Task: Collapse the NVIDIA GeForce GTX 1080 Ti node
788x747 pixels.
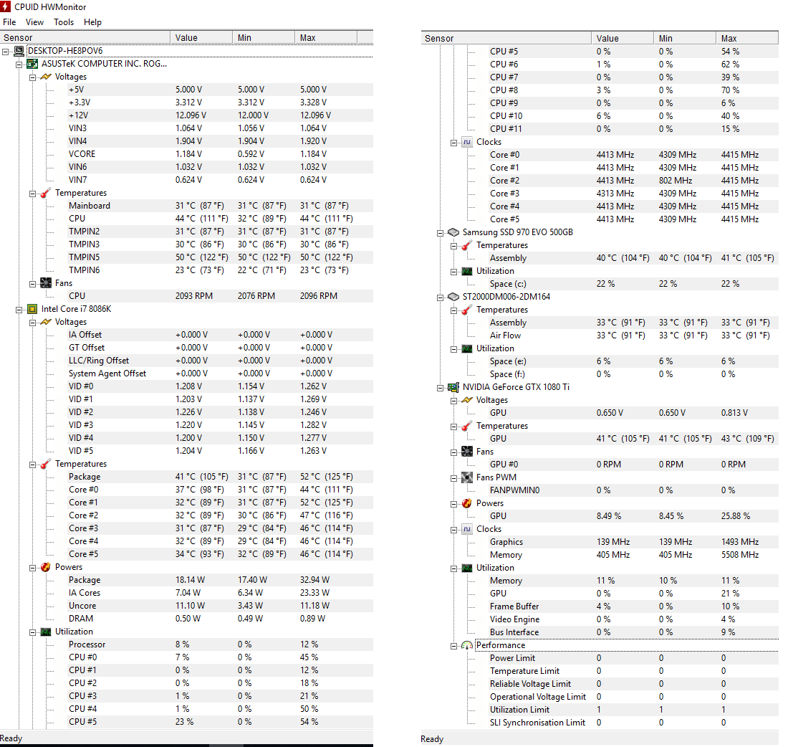Action: tap(441, 388)
